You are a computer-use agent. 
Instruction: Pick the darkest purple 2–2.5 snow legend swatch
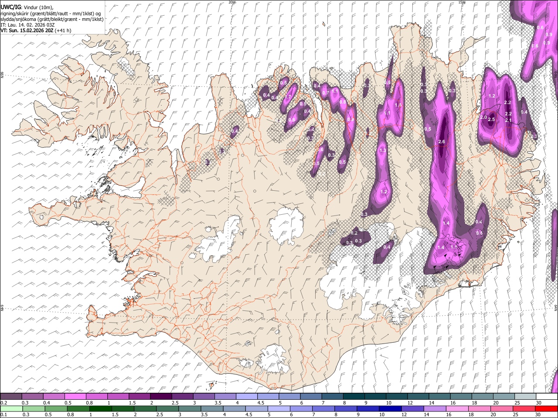tap(161, 397)
